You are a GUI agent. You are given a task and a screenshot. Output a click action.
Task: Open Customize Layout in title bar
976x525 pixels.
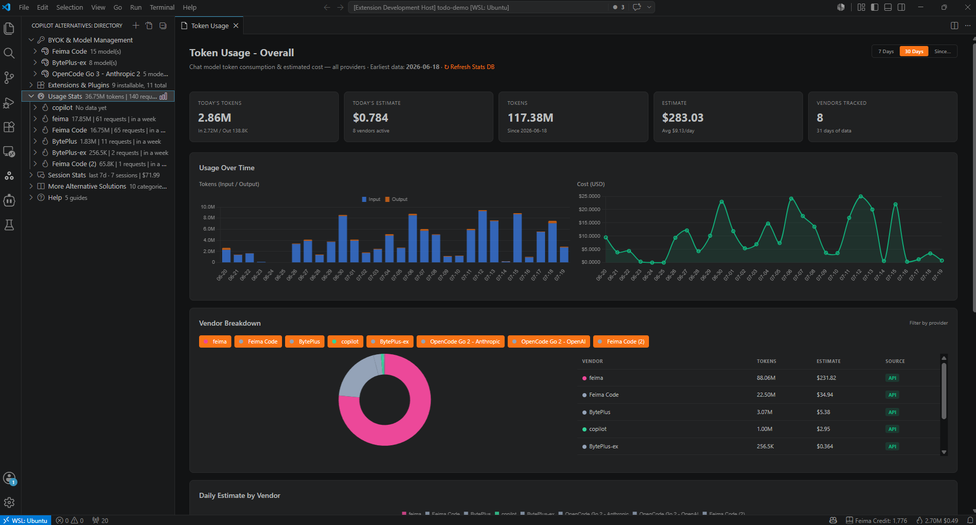(861, 7)
